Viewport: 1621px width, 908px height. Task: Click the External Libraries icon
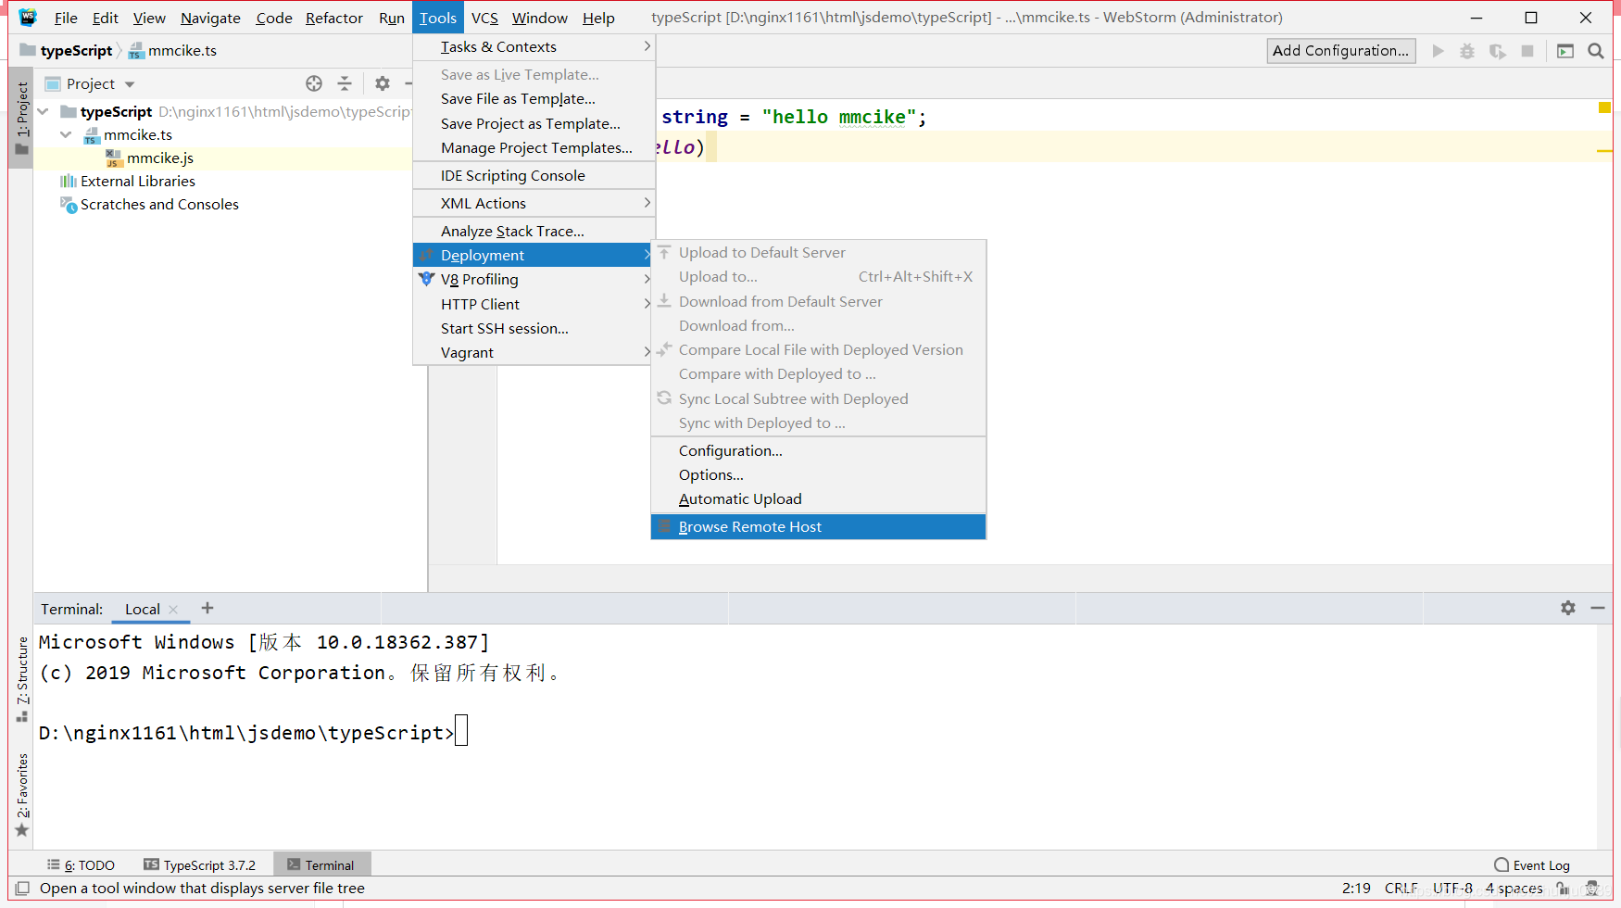pyautogui.click(x=69, y=182)
